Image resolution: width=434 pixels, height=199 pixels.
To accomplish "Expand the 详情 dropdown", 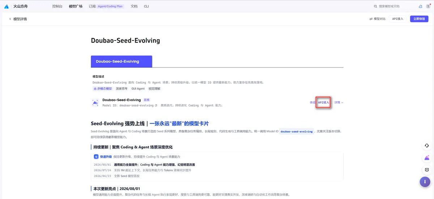I will pos(339,103).
